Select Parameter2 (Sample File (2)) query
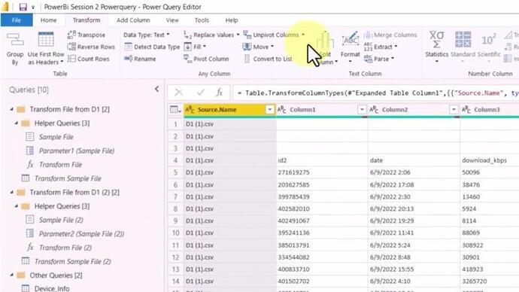This screenshot has width=519, height=292. (x=81, y=234)
